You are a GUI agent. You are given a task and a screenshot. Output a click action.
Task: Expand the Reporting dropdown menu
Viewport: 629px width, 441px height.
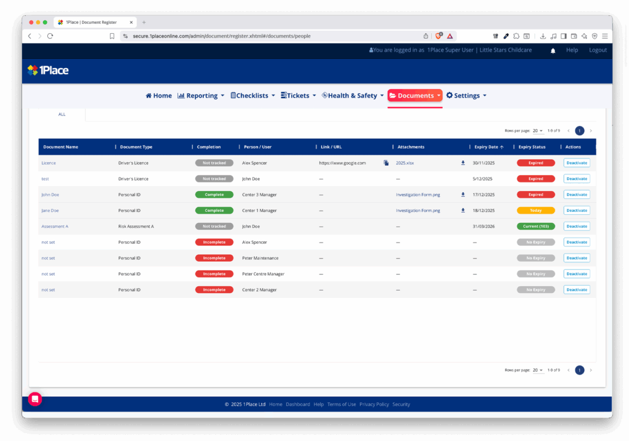point(201,96)
